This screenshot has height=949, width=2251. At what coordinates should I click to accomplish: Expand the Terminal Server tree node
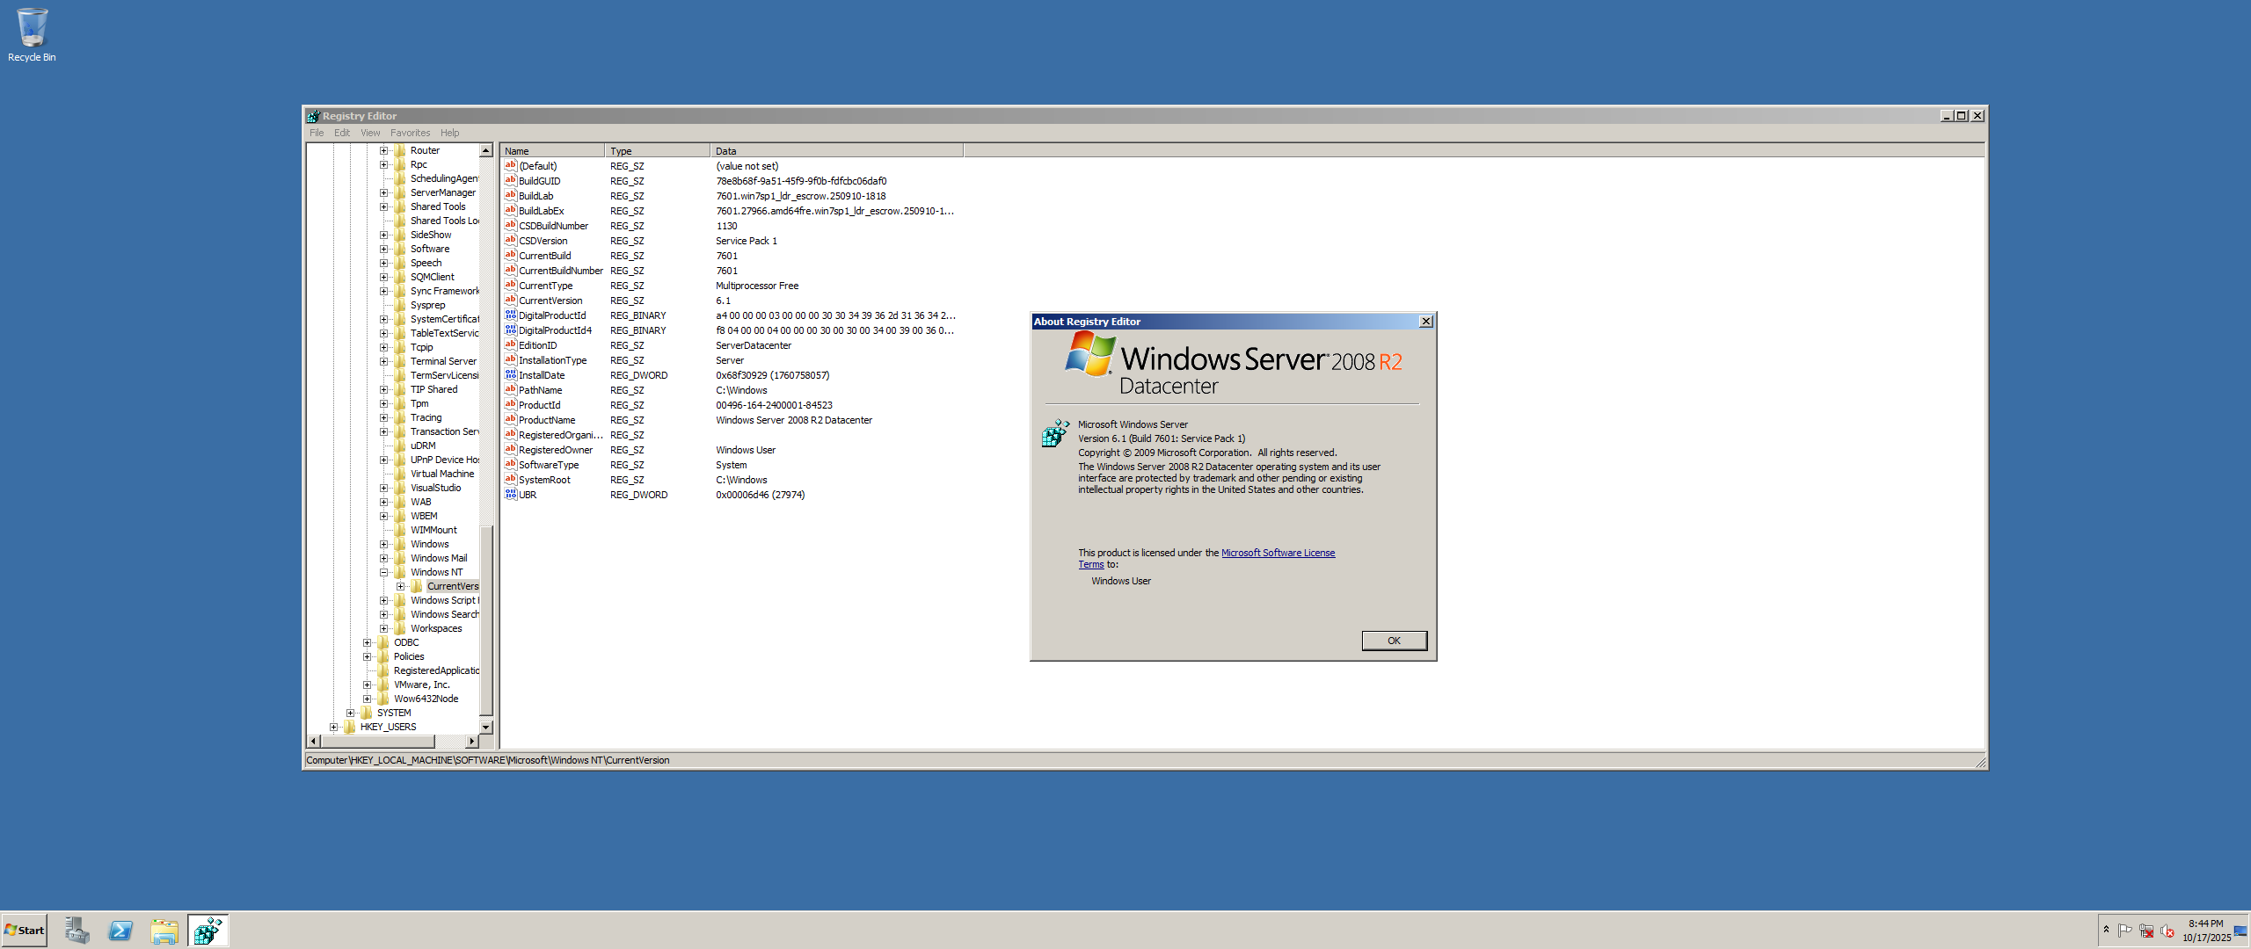pyautogui.click(x=383, y=361)
